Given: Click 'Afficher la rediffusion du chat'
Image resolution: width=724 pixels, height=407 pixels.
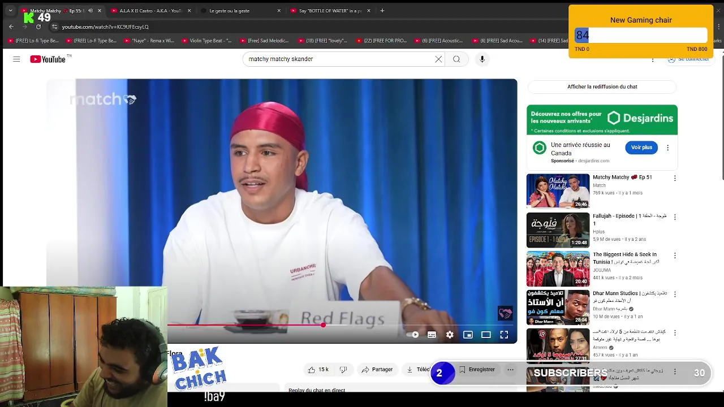Looking at the screenshot, I should tap(602, 86).
